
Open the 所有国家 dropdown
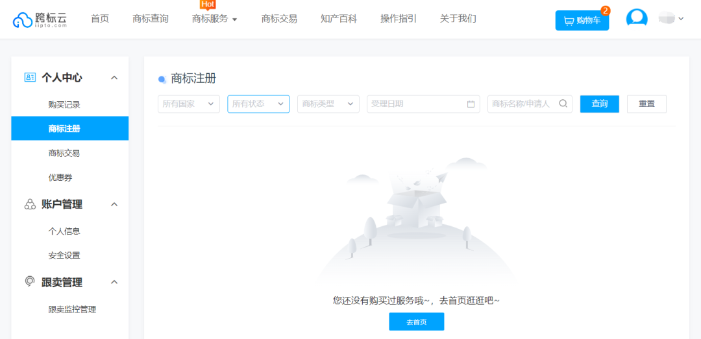188,104
